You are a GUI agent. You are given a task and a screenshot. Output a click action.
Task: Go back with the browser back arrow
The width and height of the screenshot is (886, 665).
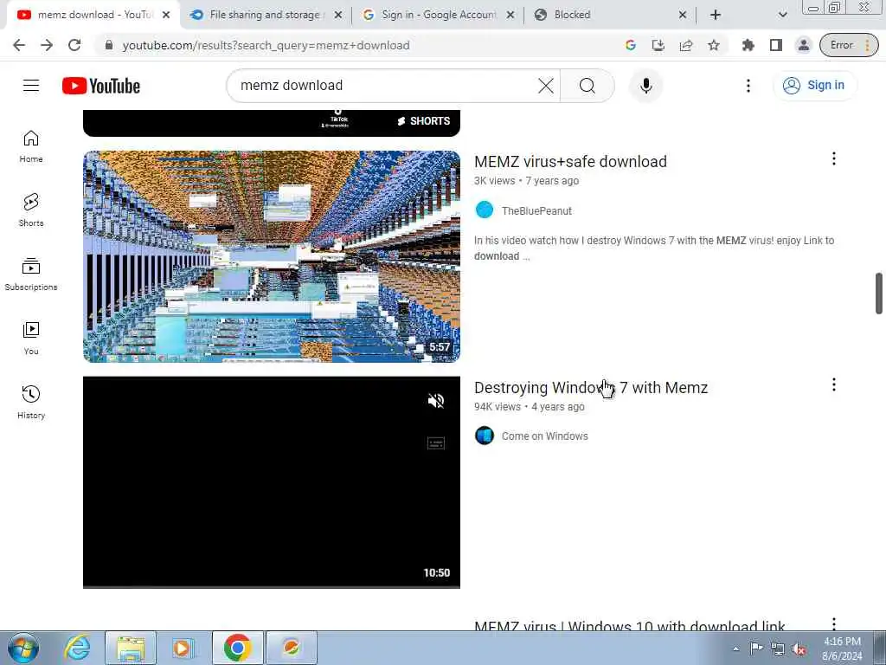19,45
